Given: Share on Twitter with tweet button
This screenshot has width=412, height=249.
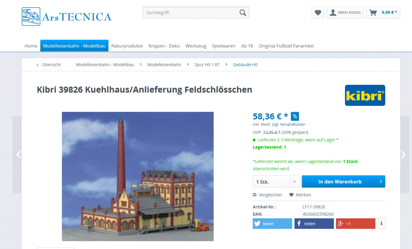Looking at the screenshot, I should (x=272, y=224).
